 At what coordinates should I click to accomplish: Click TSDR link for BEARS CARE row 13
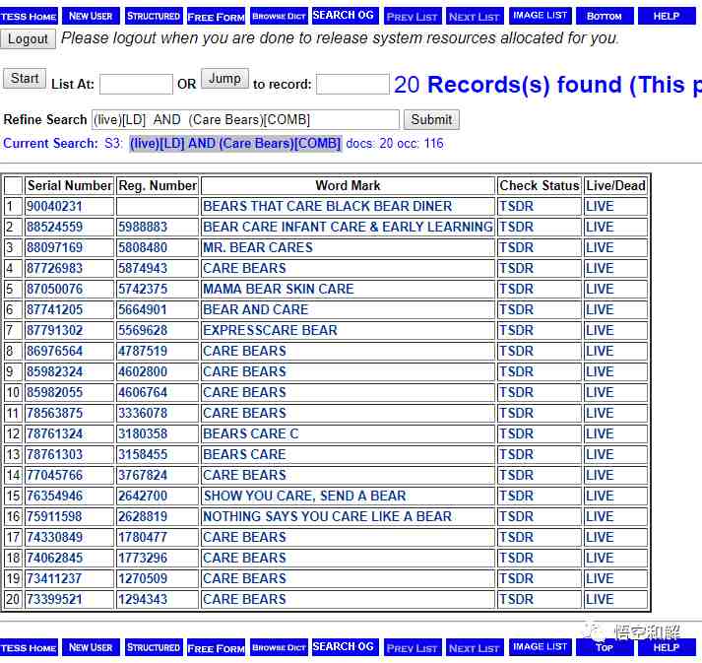pyautogui.click(x=516, y=454)
